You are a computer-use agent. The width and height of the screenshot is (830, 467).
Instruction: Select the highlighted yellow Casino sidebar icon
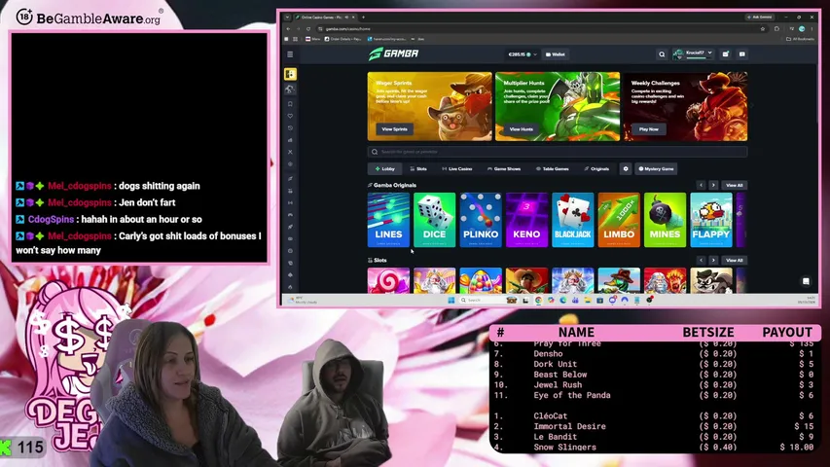click(x=290, y=74)
